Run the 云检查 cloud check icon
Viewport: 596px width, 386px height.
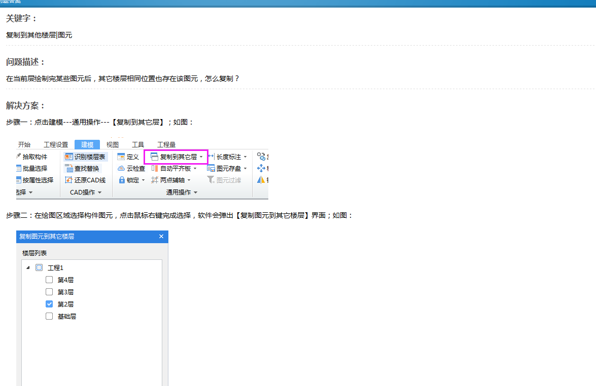(121, 168)
